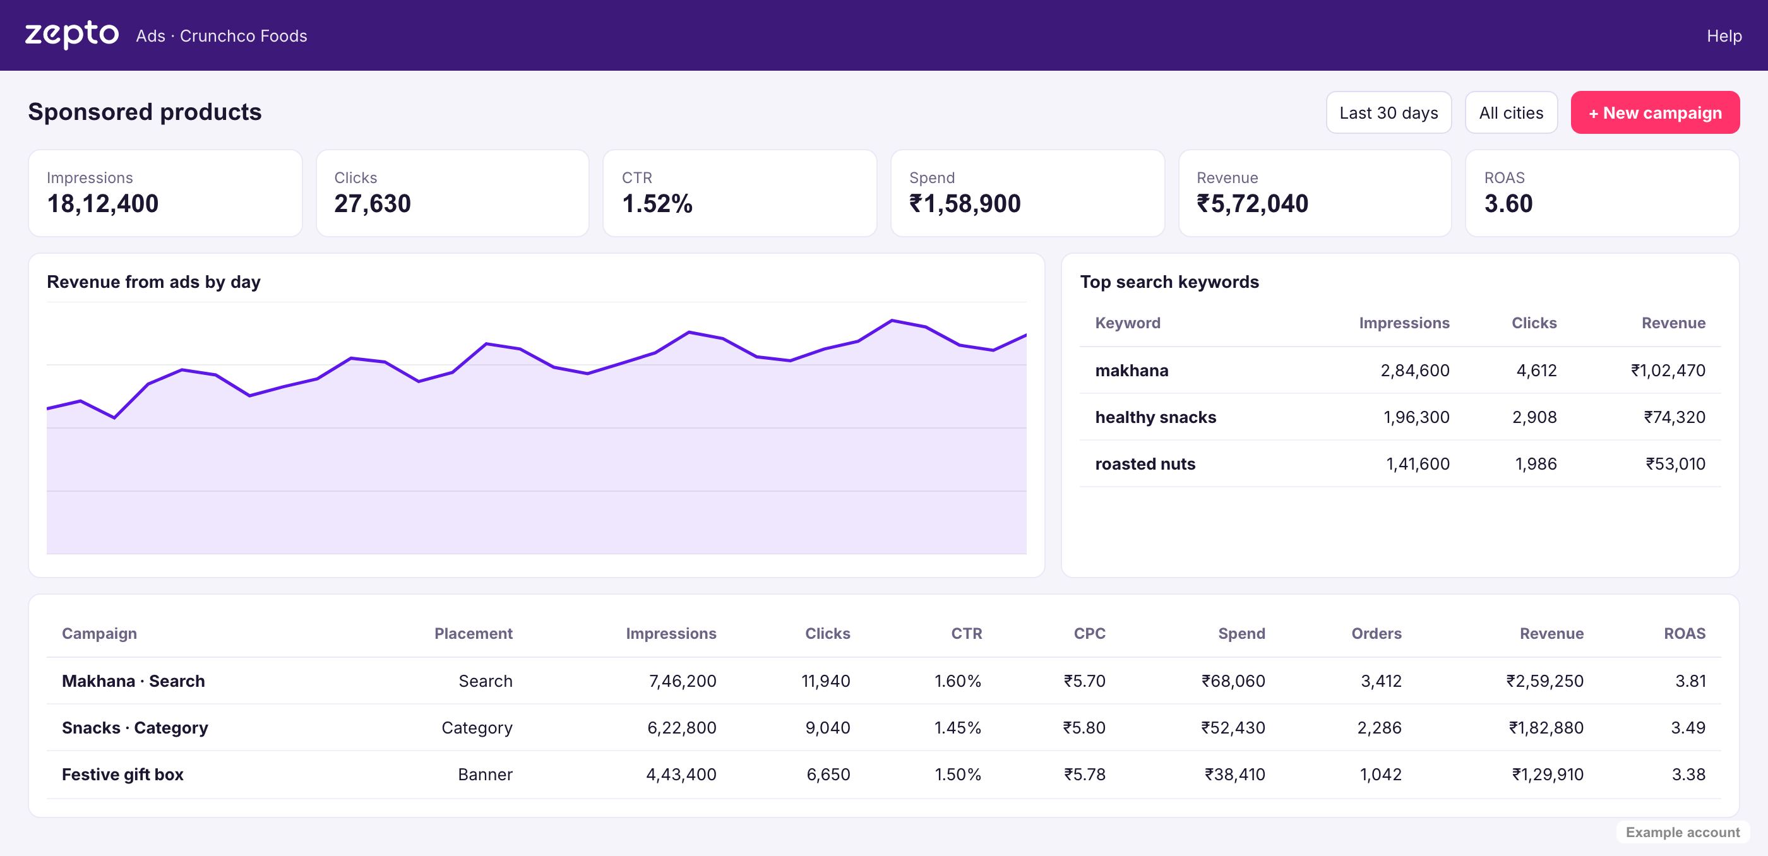The image size is (1768, 856).
Task: Sort keywords table by Impressions header
Action: 1404,323
